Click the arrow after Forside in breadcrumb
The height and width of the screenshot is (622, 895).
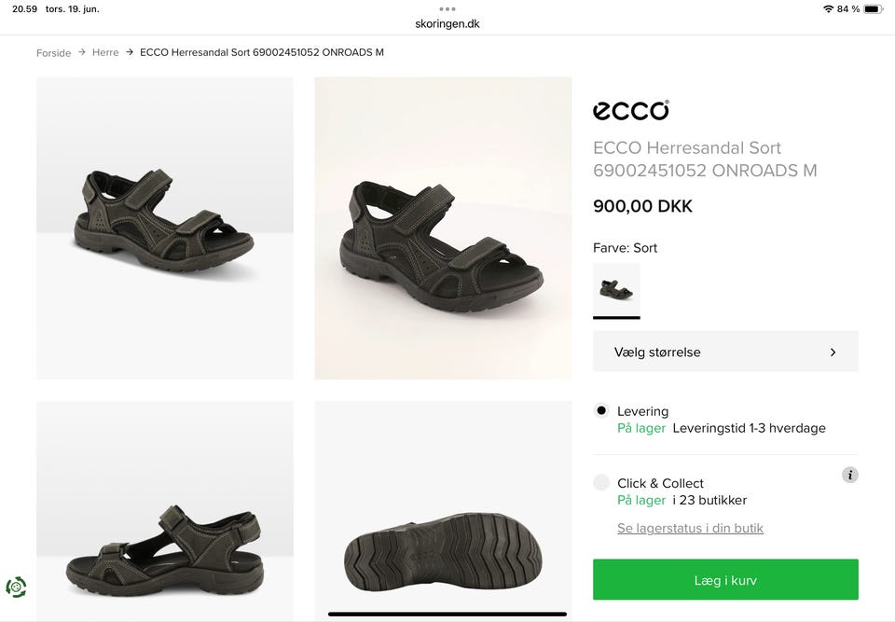click(82, 52)
